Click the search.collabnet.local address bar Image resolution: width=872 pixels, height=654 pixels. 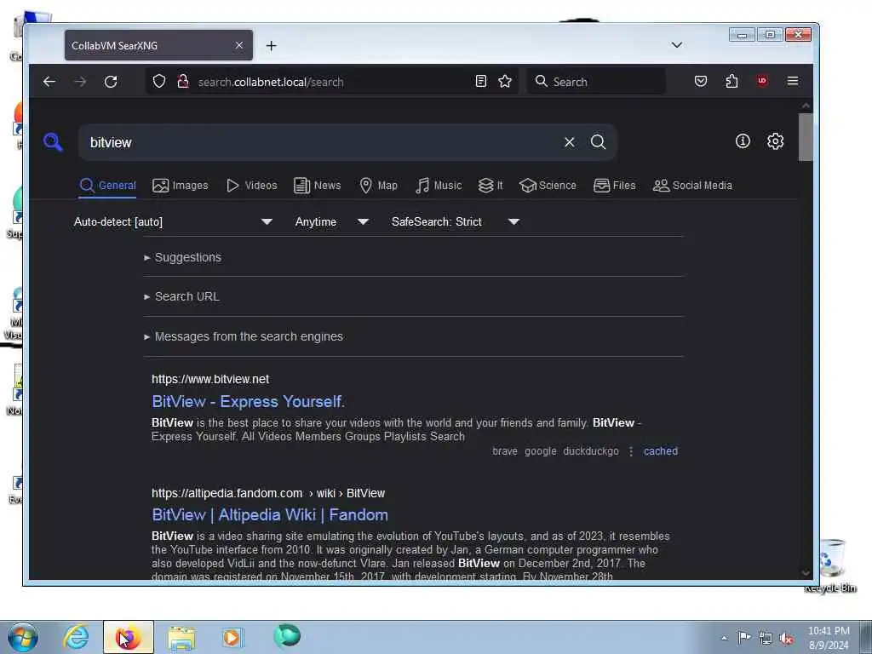tap(334, 82)
